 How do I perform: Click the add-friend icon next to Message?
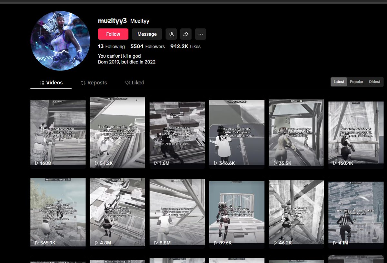coord(171,34)
